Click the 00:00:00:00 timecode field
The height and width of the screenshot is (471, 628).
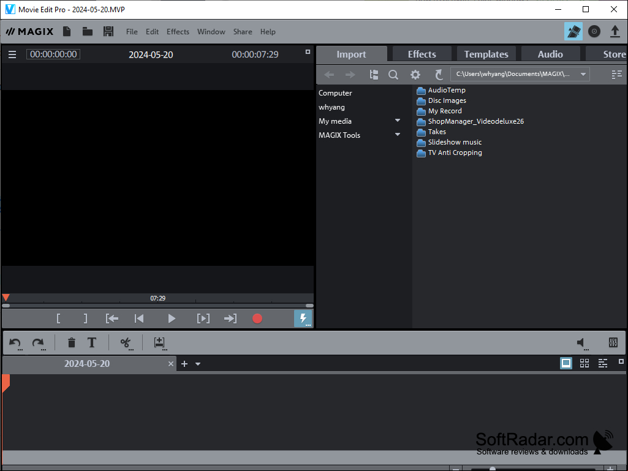click(53, 54)
